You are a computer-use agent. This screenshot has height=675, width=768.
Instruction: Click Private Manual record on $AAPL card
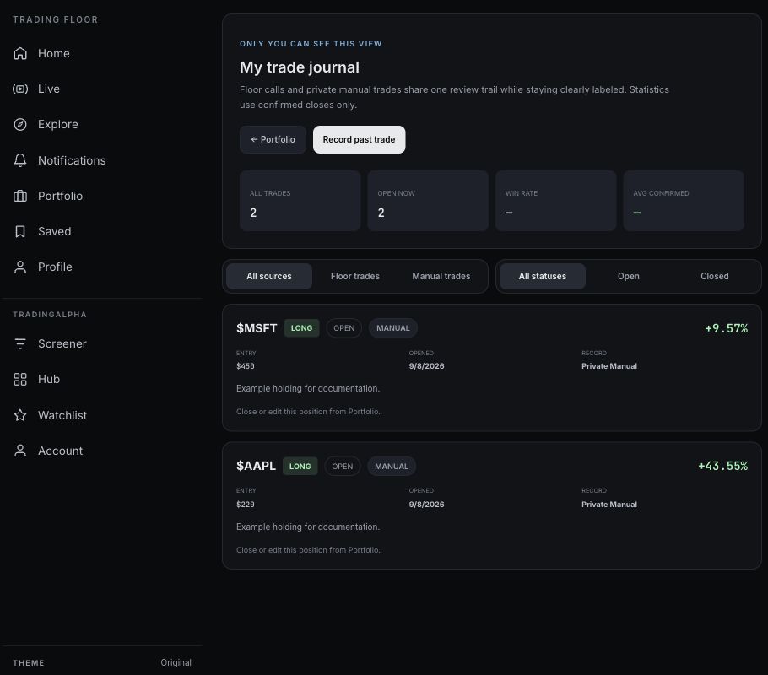[609, 504]
